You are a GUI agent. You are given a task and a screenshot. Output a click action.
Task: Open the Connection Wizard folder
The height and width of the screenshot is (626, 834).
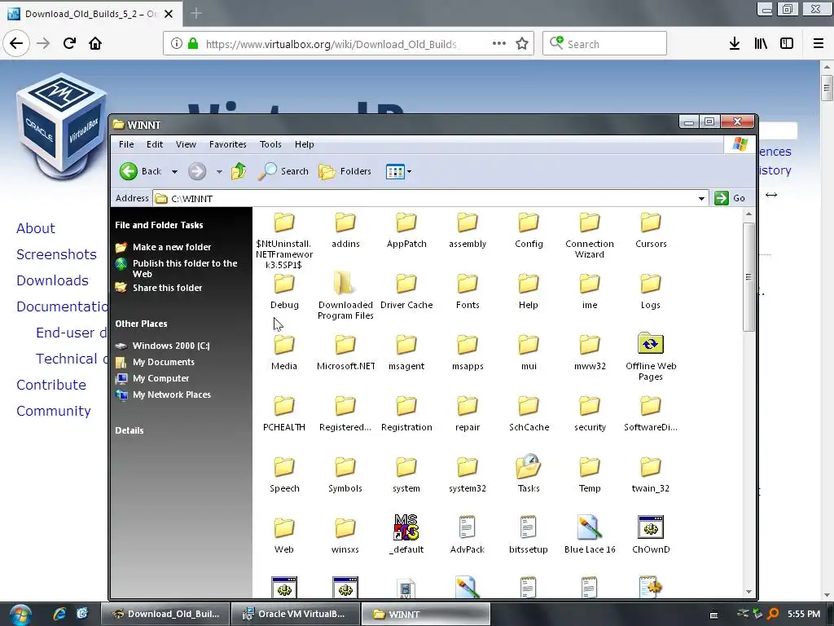pos(590,234)
